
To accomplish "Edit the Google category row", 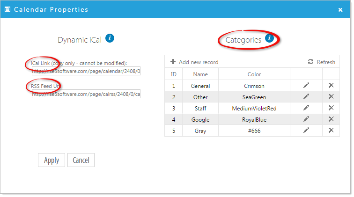I will tap(306, 119).
